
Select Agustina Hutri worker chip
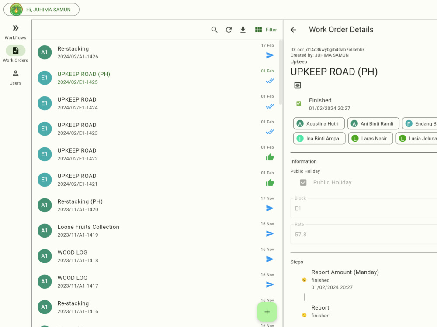point(319,123)
